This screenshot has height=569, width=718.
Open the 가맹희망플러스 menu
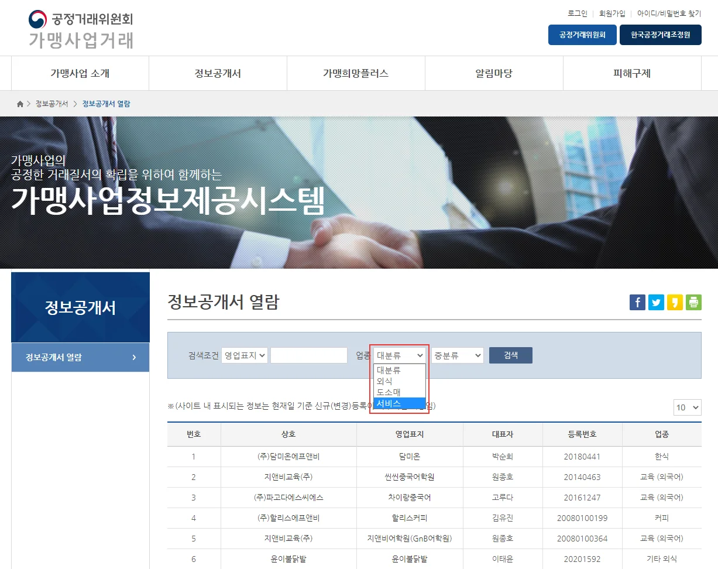[356, 74]
